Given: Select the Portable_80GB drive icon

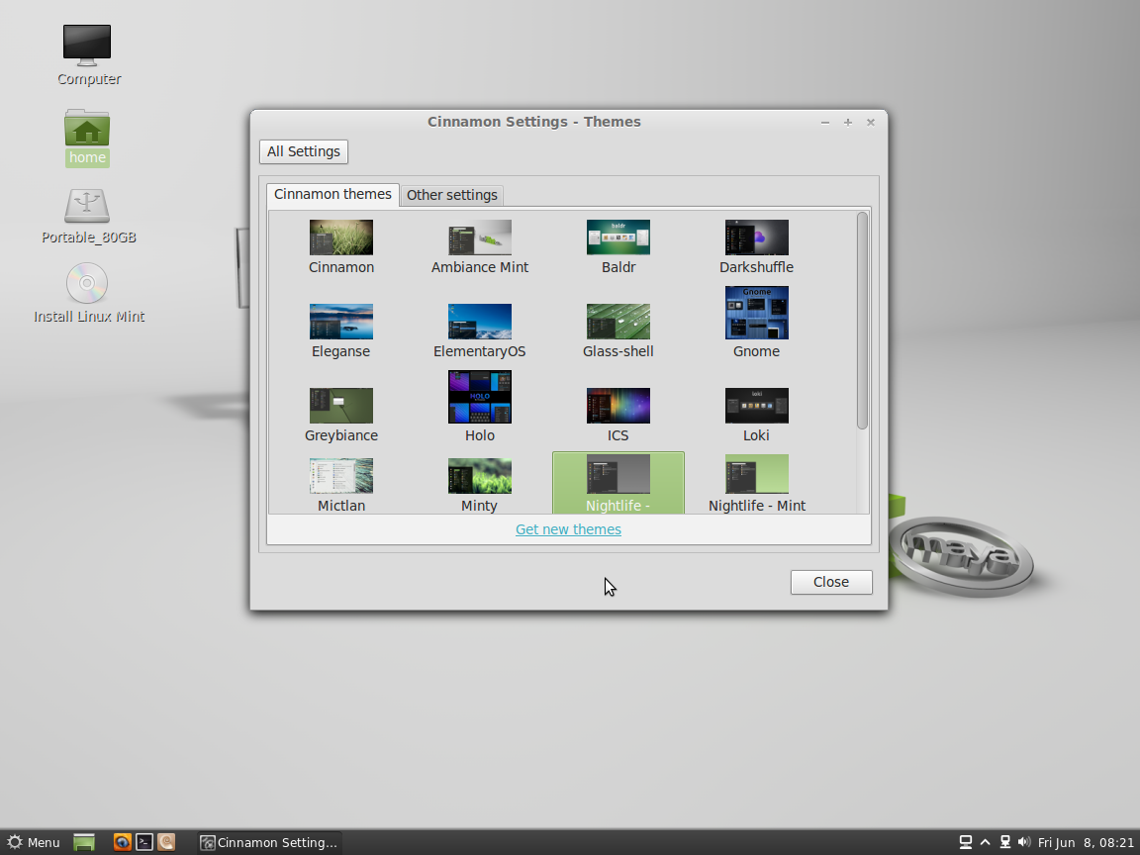Looking at the screenshot, I should click(88, 216).
